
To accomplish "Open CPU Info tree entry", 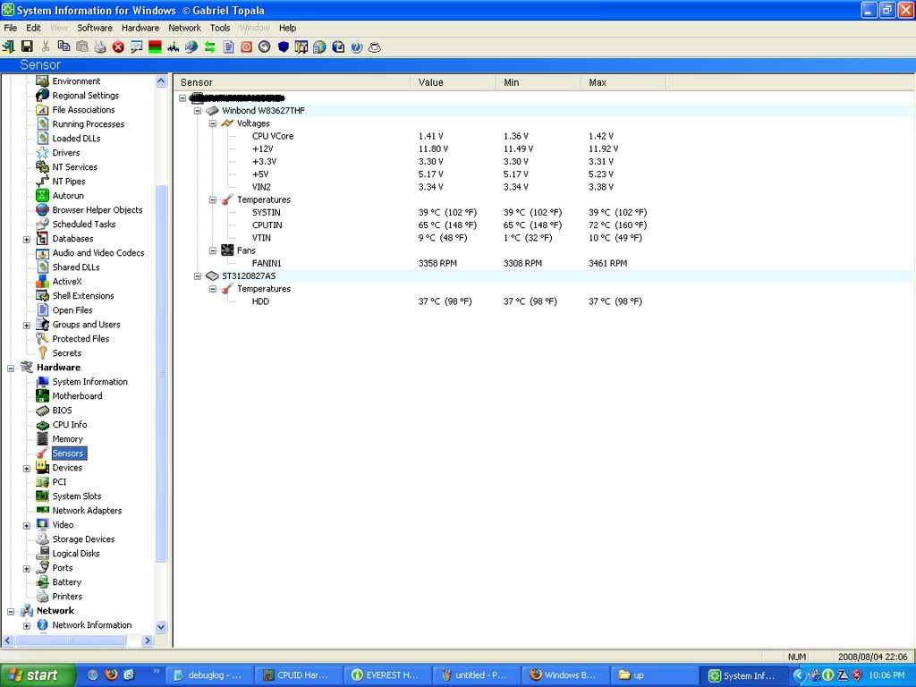I will [x=70, y=424].
